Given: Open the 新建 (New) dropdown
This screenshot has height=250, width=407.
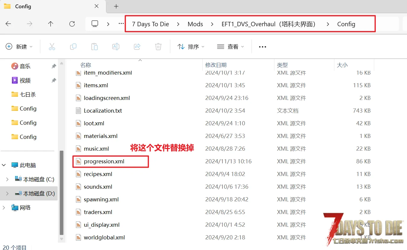Looking at the screenshot, I should click(19, 47).
